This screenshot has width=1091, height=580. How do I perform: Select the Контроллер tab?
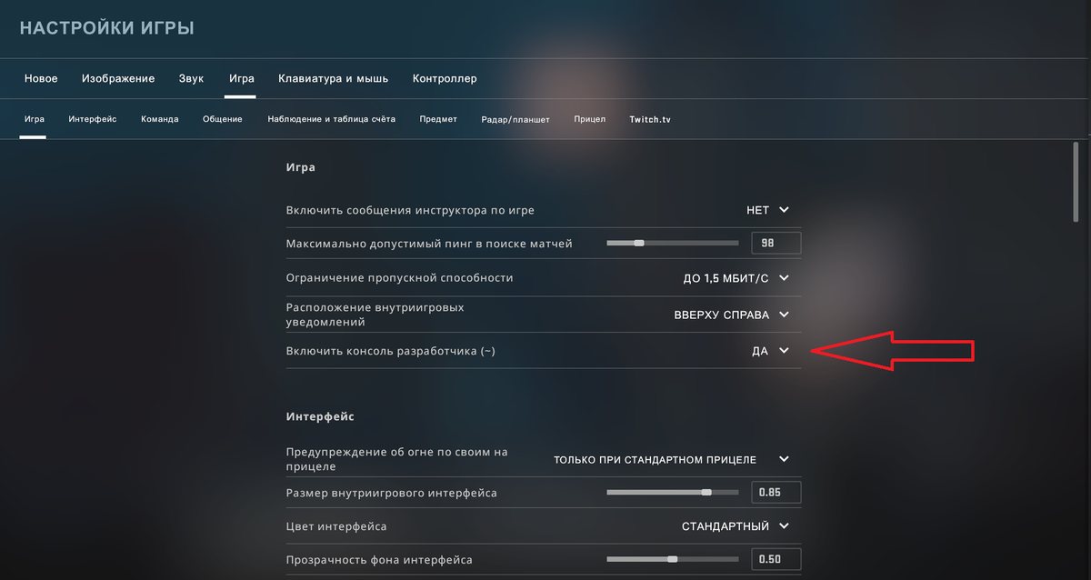445,79
